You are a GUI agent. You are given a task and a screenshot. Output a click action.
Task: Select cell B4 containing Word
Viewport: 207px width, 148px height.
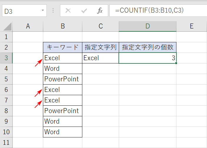(x=63, y=68)
